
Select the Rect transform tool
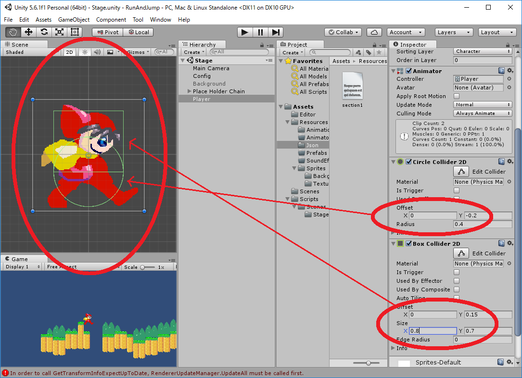pos(75,32)
